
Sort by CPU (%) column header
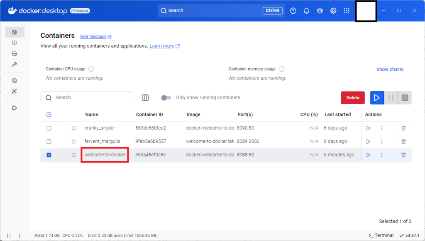(x=309, y=115)
